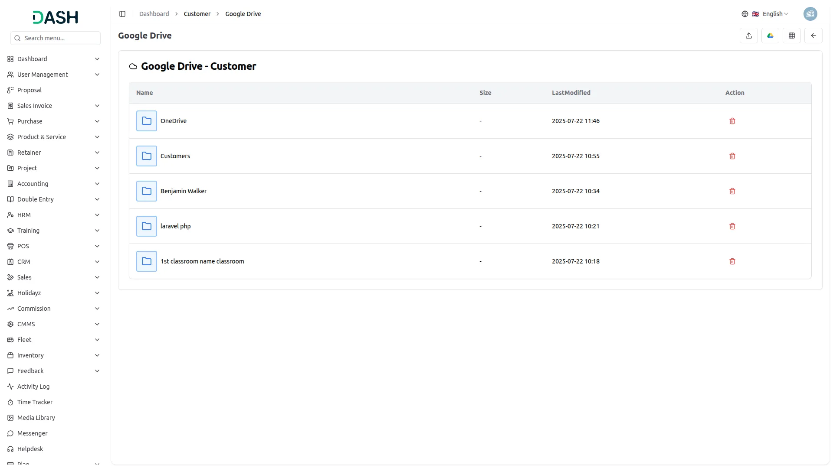Viewport: 833px width, 468px height.
Task: Open Activity Log from sidebar
Action: [33, 387]
